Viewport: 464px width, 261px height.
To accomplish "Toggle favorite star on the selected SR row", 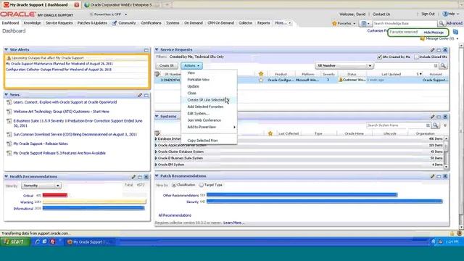I will click(x=261, y=80).
